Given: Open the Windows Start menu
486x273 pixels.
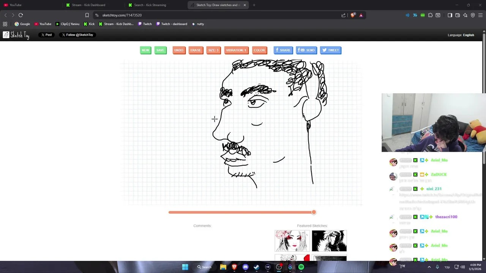Looking at the screenshot, I should pyautogui.click(x=185, y=267).
